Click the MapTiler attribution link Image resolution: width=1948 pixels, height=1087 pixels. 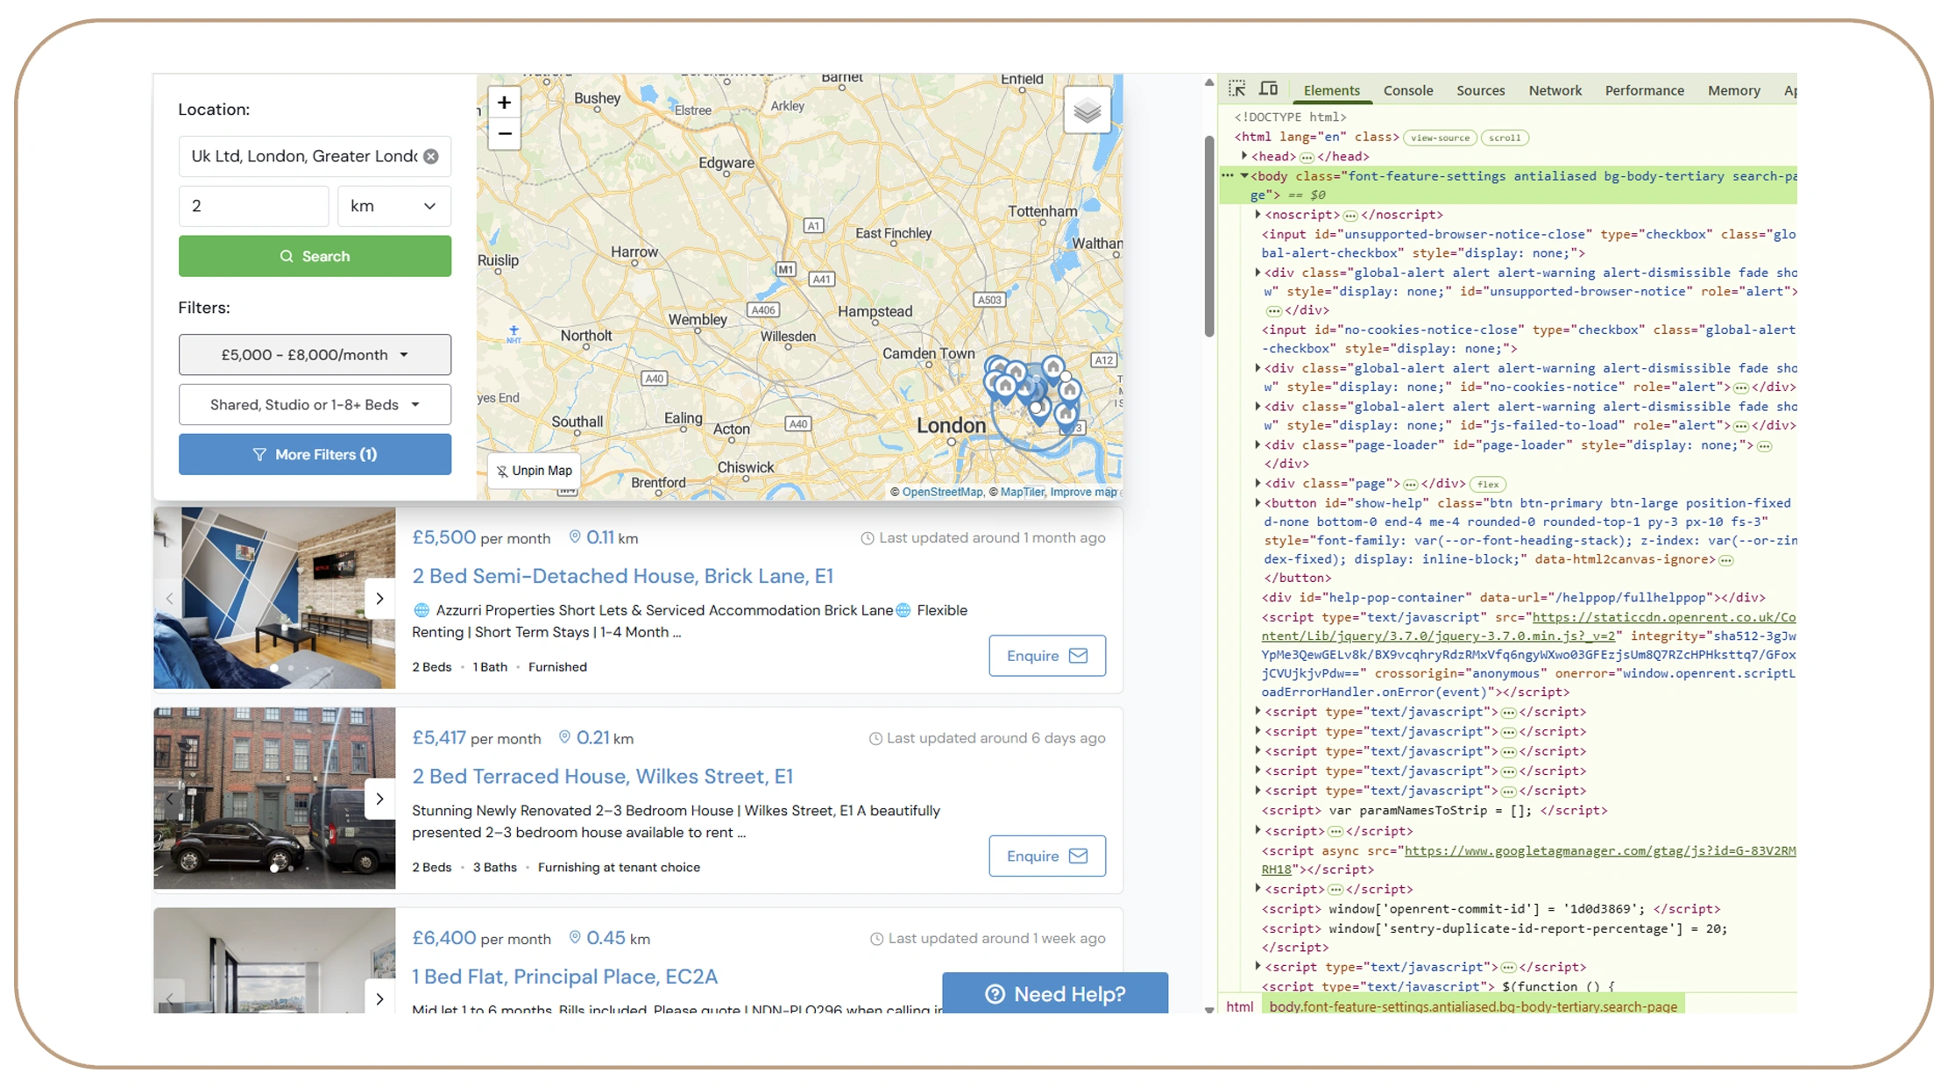point(1022,492)
